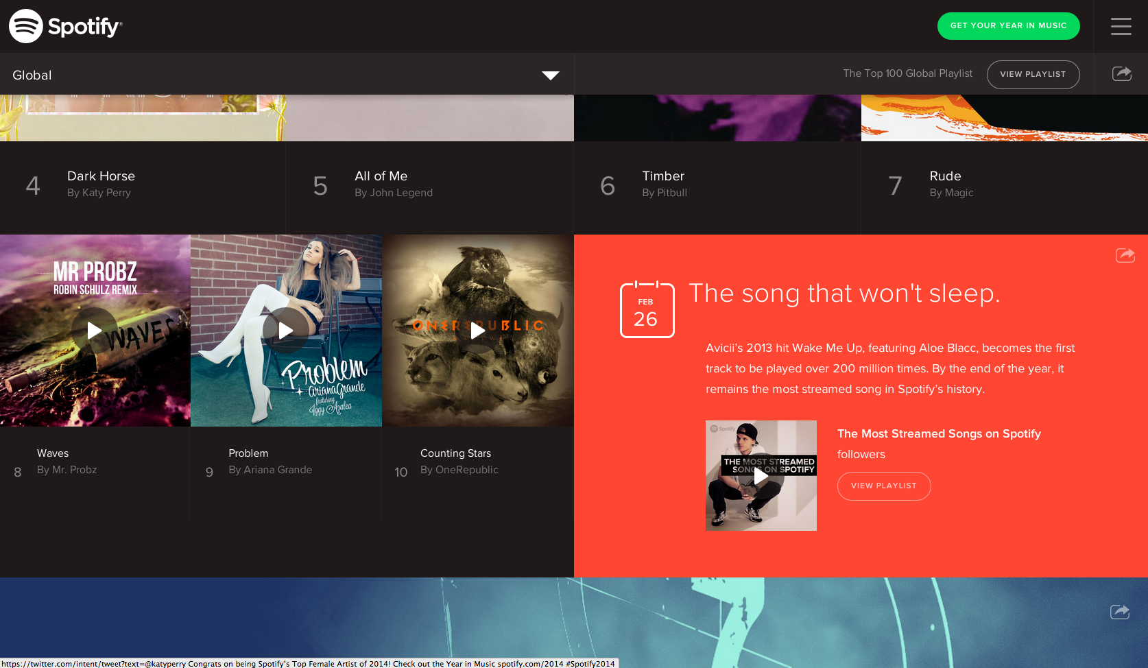Click the song that won't sleep heading
Viewport: 1148px width, 668px height.
tap(844, 294)
